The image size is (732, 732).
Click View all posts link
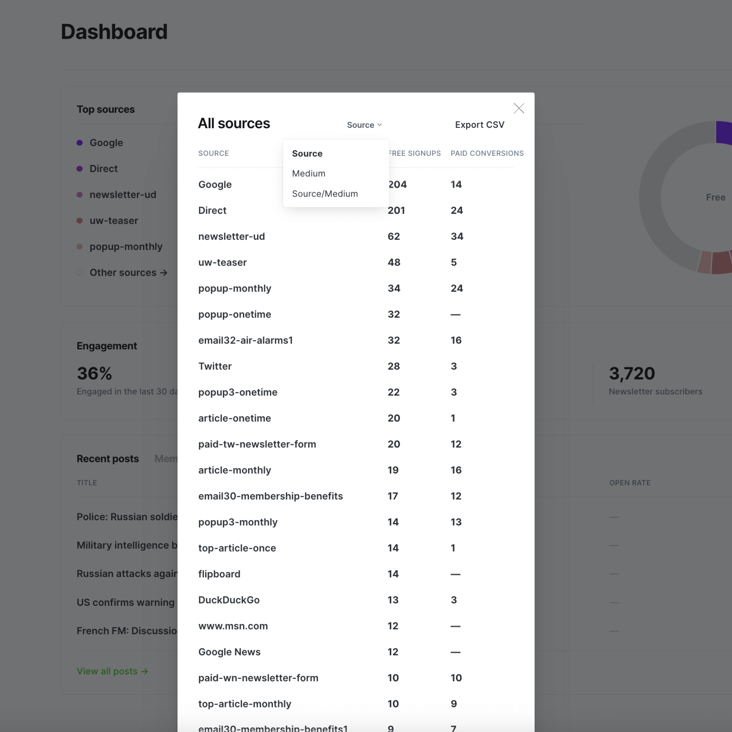(x=112, y=671)
